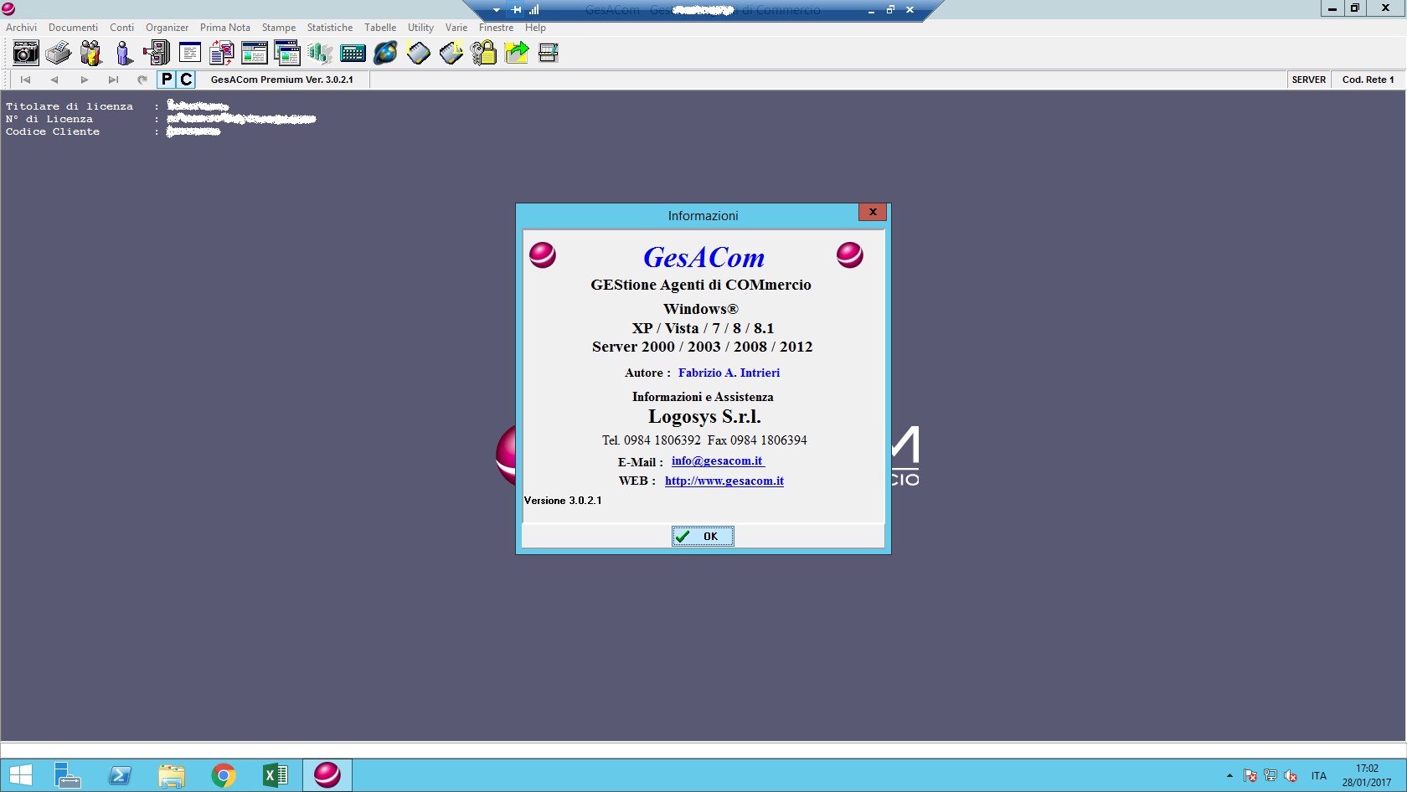Click the SERVER status panel
Screen dimensions: 1407x792
1309,80
